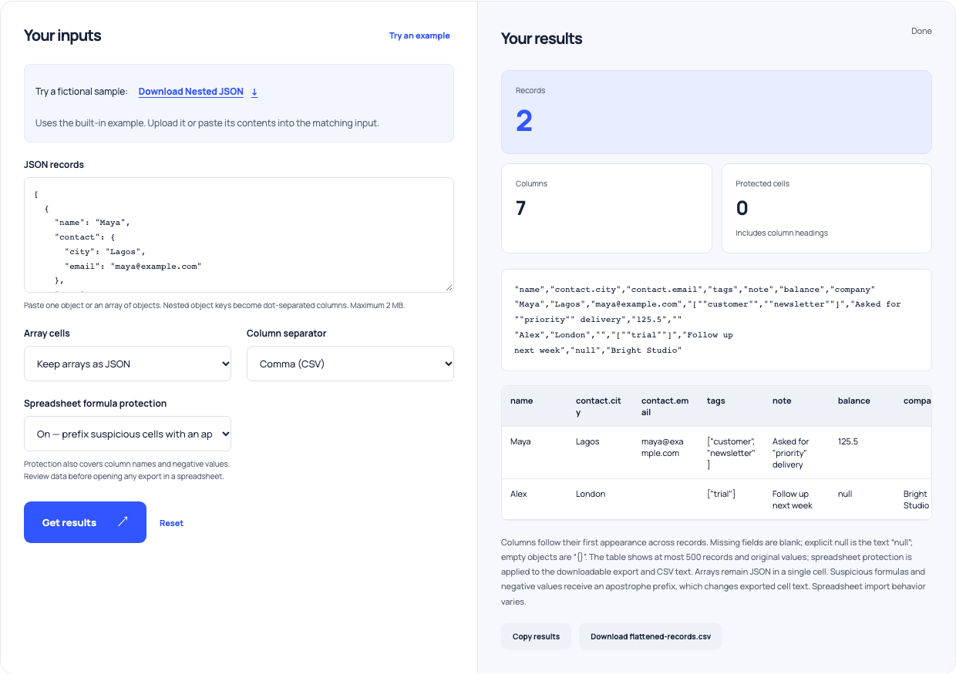The width and height of the screenshot is (956, 674).
Task: Select the Try an example link
Action: [419, 35]
